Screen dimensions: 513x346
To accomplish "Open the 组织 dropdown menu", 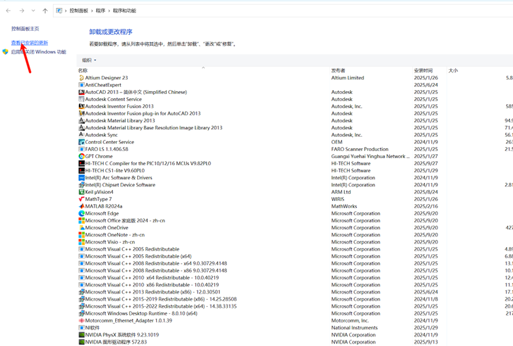I will (89, 60).
